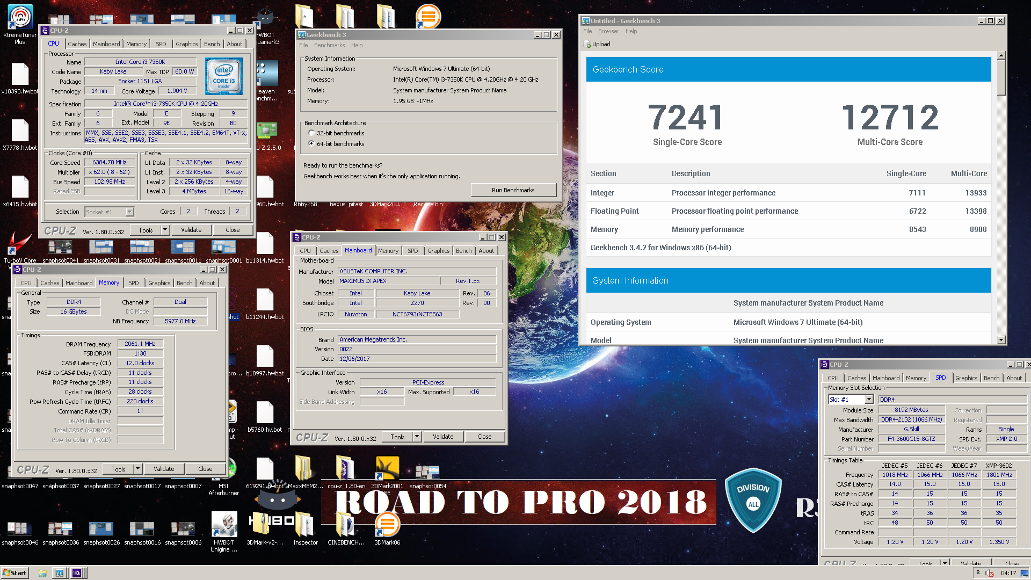Switch to Bench tab in CPU-Z CPU window
This screenshot has height=580, width=1031.
pos(212,44)
